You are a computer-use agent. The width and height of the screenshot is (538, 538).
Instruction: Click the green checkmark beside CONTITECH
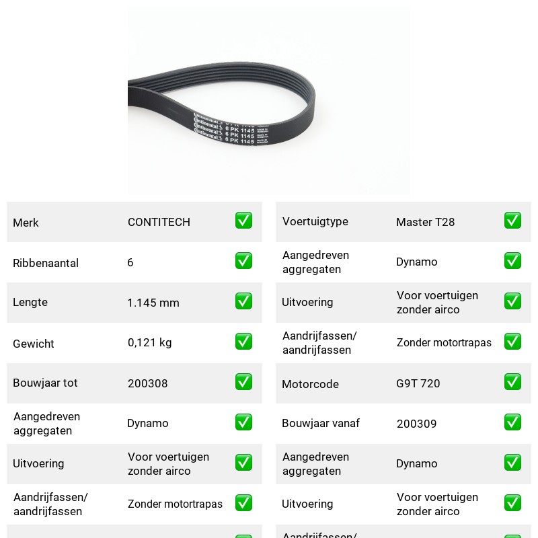[243, 221]
